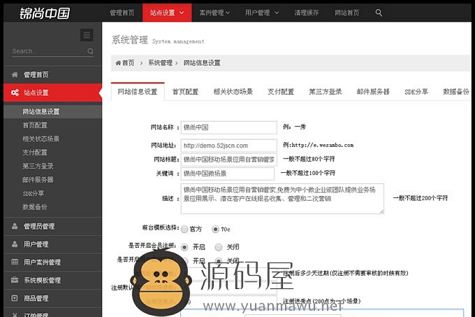The width and height of the screenshot is (475, 317).
Task: Click the person icon beside 用户管理 in sidebar
Action: tap(15, 244)
